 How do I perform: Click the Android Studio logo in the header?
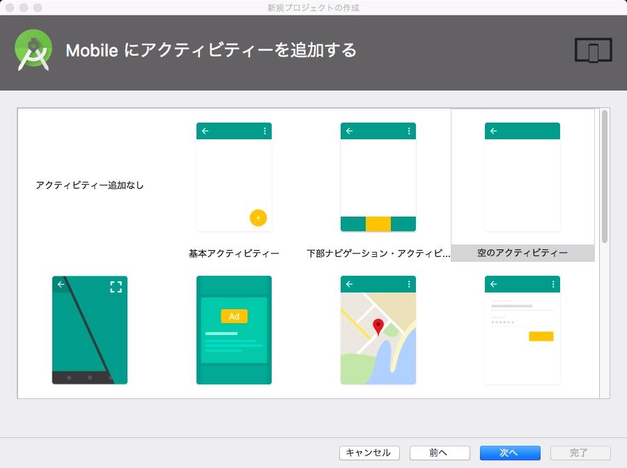[x=32, y=49]
